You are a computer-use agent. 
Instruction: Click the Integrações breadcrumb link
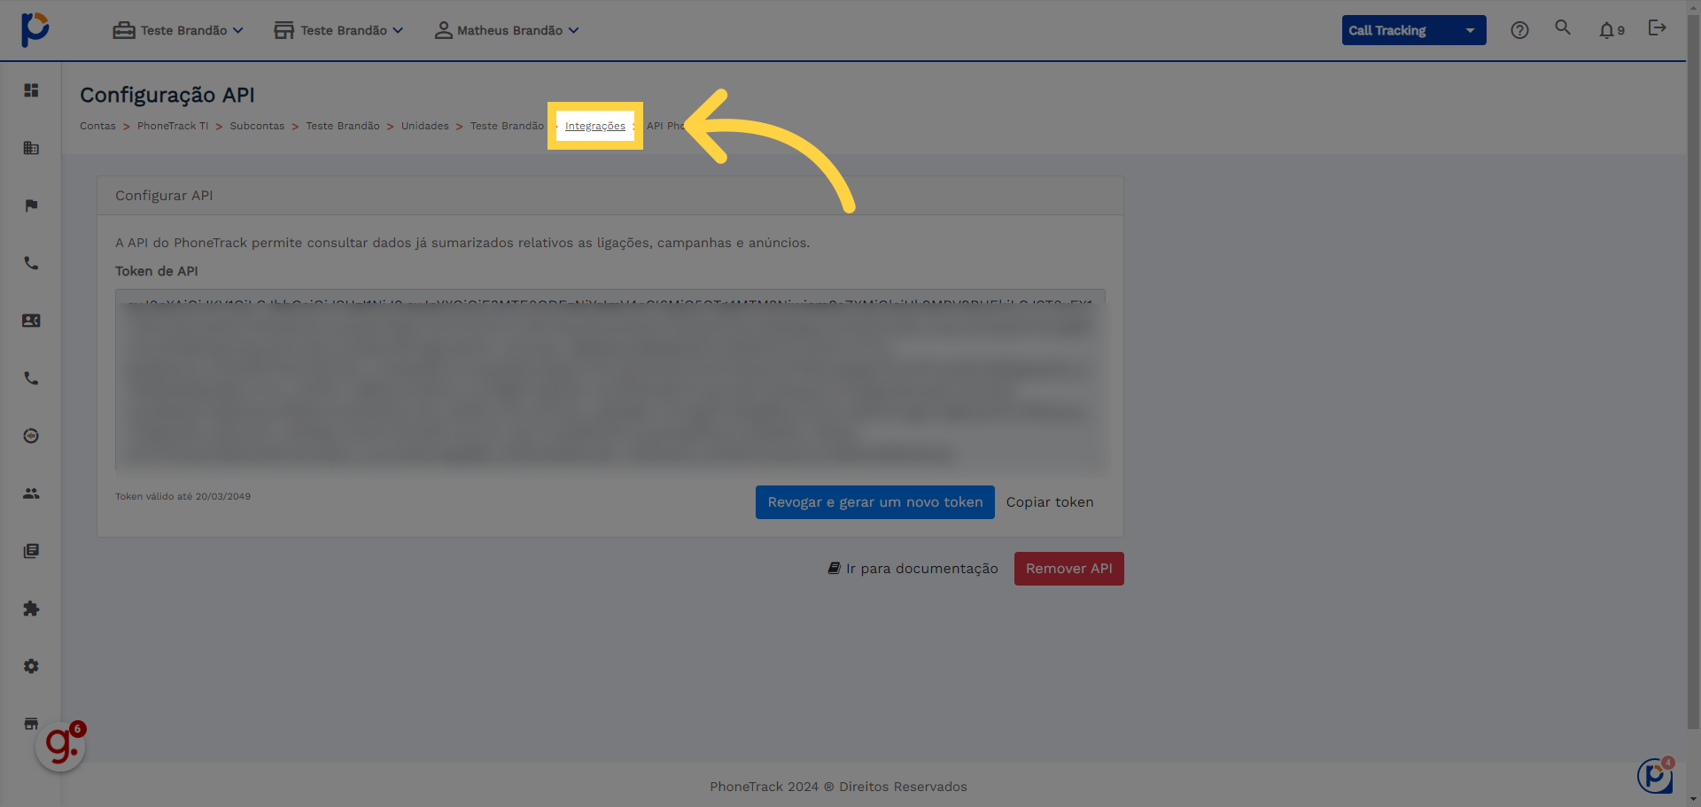pos(595,126)
